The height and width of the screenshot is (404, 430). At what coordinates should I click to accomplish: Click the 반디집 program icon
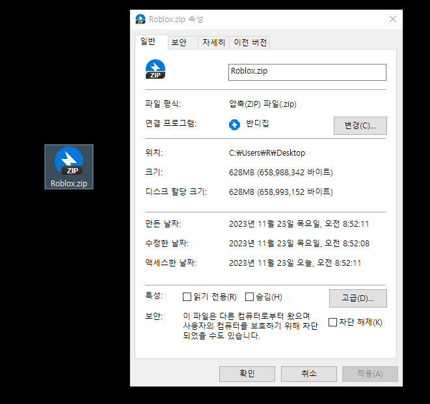click(x=234, y=124)
